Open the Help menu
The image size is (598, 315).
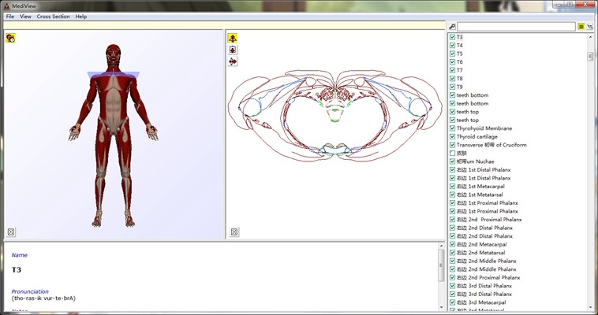[81, 17]
